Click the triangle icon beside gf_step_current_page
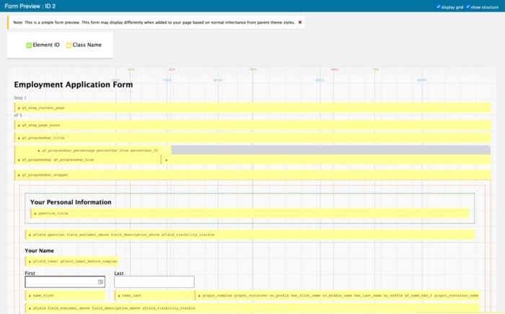505x314 pixels. click(19, 108)
